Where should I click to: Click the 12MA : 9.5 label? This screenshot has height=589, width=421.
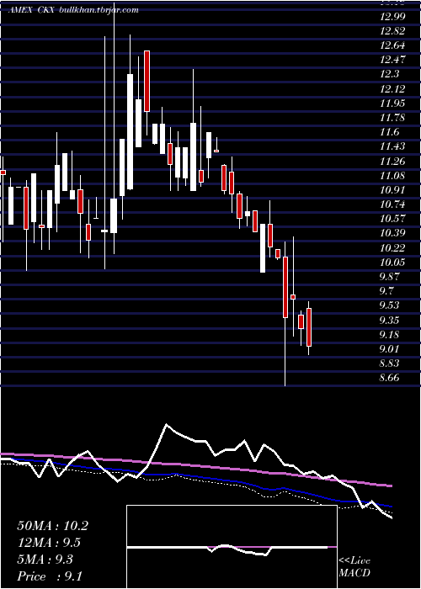[49, 543]
